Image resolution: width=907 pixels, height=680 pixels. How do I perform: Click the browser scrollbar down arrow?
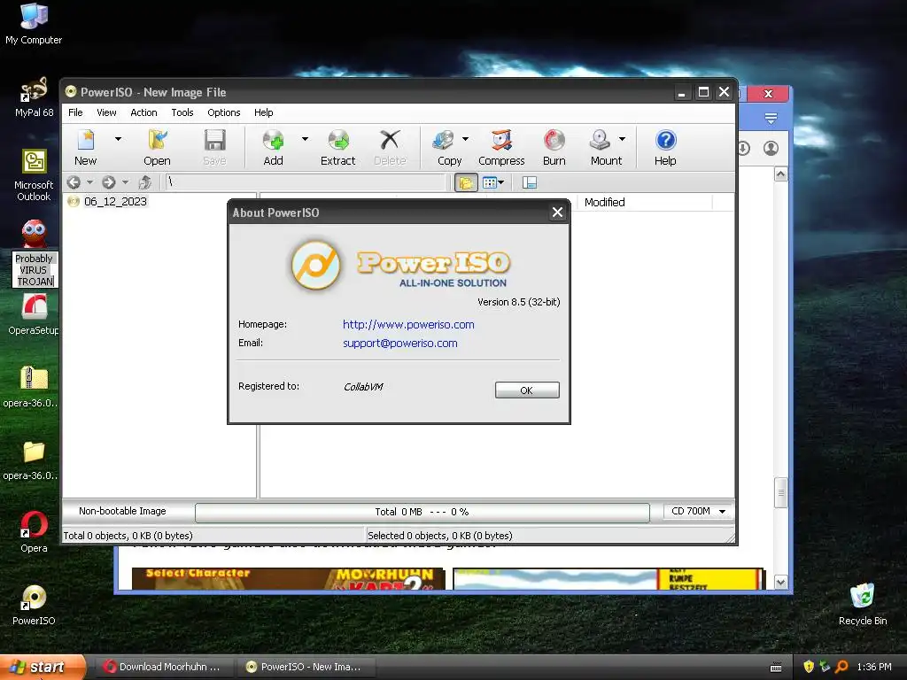pos(781,583)
